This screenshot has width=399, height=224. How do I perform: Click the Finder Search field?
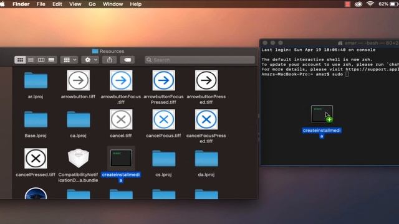199,60
